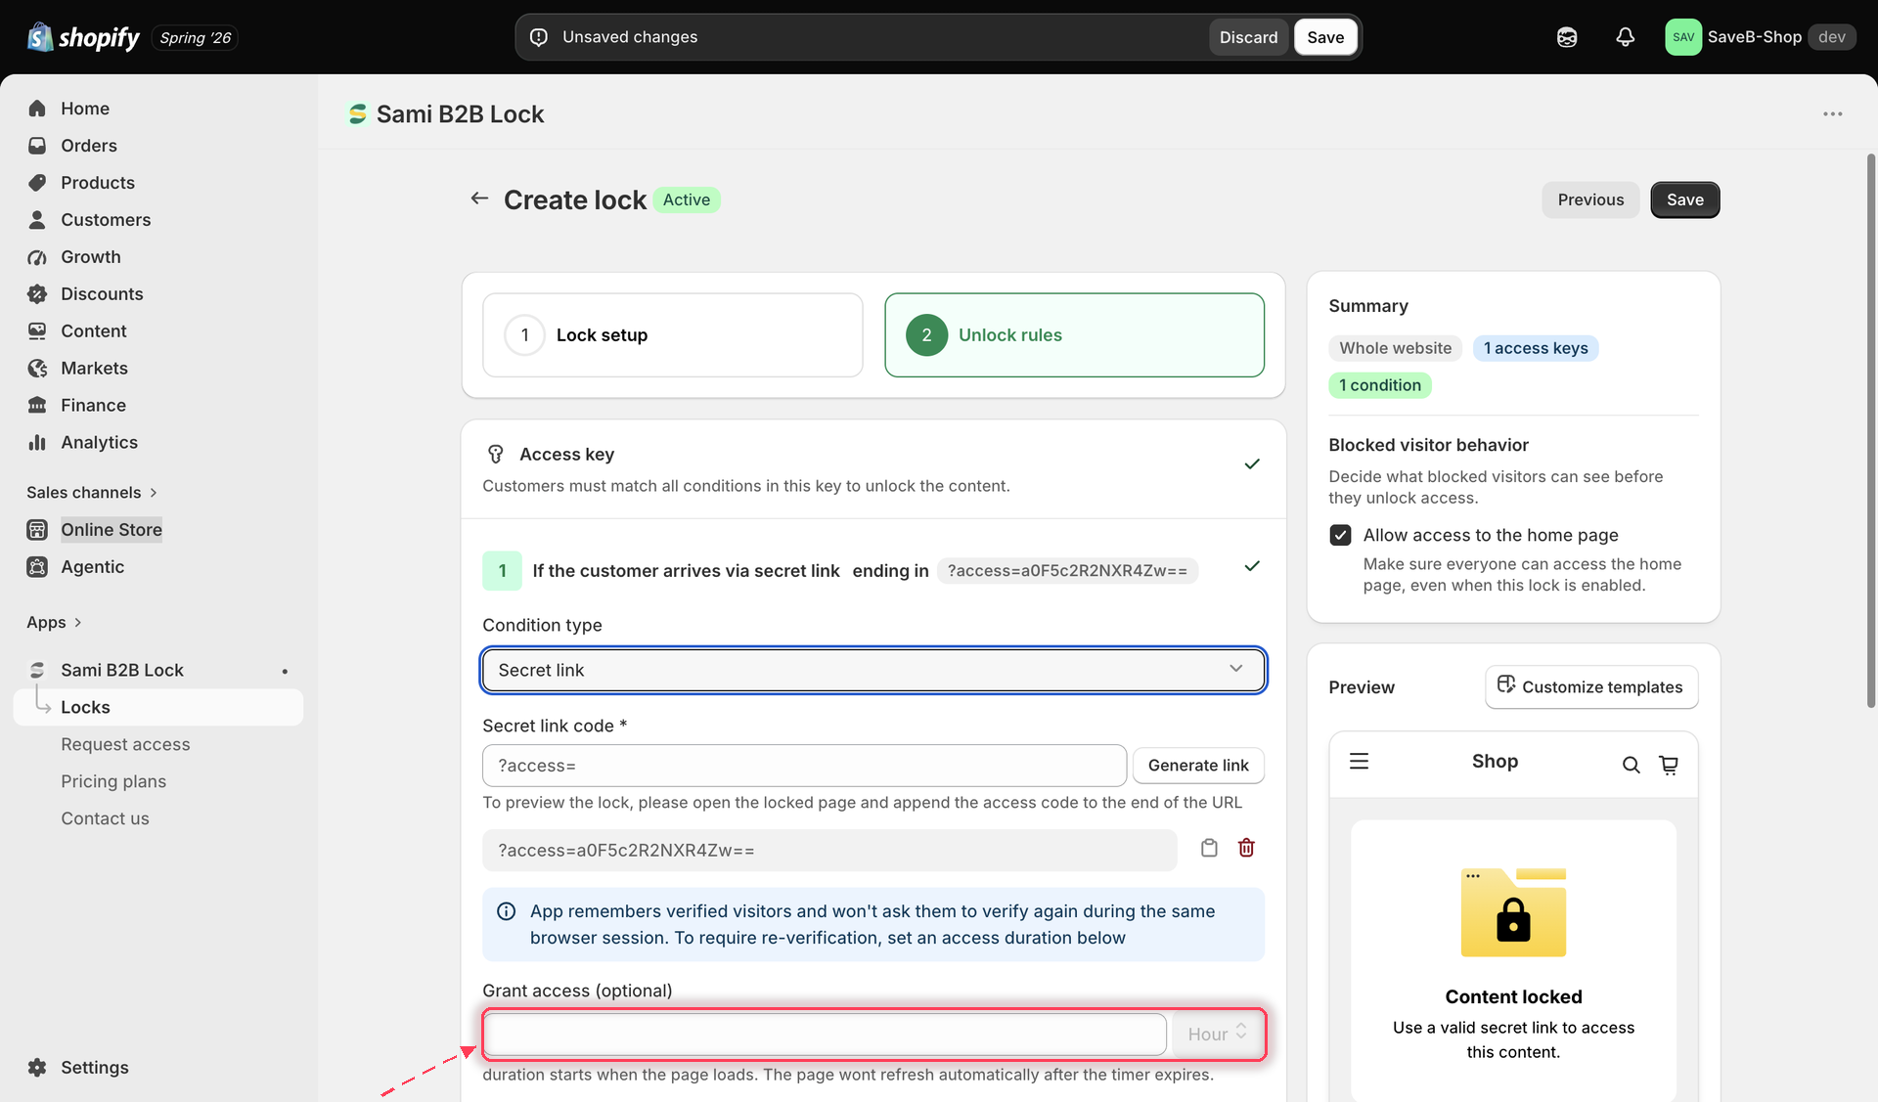Click the Products tag icon

coord(37,183)
